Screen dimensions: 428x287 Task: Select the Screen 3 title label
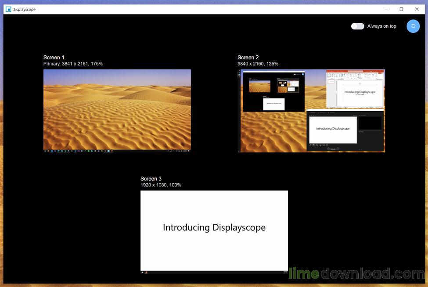[151, 179]
